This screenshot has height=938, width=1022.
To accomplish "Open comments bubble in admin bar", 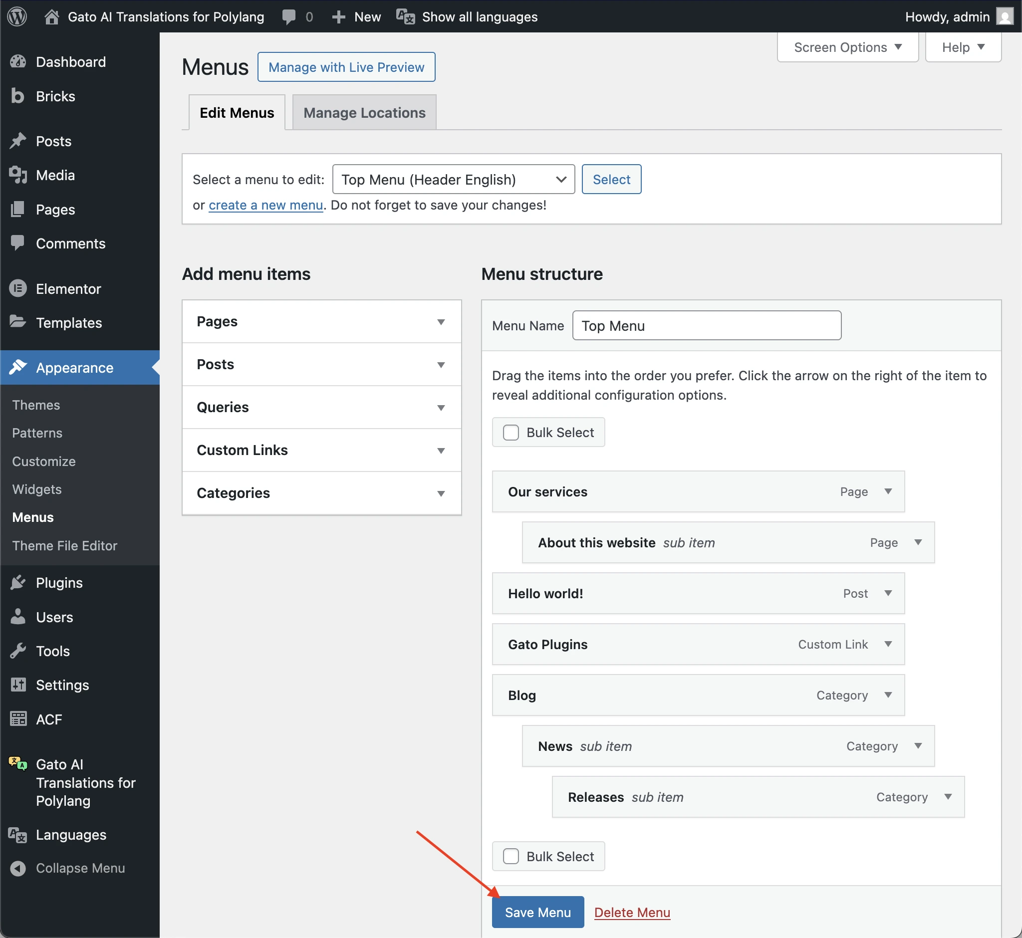I will pos(289,17).
